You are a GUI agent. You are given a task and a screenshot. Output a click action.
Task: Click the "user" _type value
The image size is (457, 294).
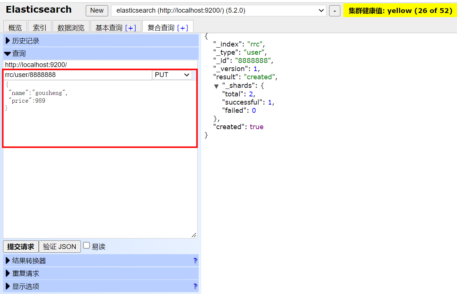tap(254, 52)
